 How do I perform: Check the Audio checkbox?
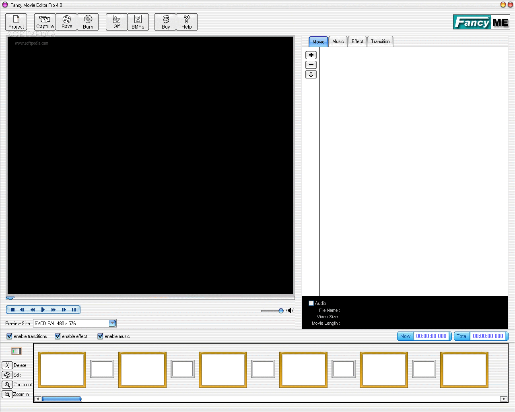coord(311,303)
